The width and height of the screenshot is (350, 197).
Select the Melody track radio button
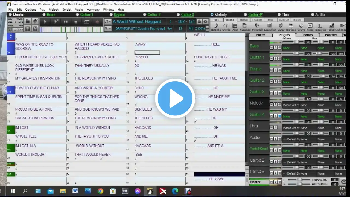(x=212, y=15)
